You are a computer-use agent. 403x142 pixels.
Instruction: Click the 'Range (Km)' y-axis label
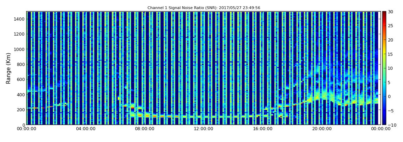(x=8, y=68)
